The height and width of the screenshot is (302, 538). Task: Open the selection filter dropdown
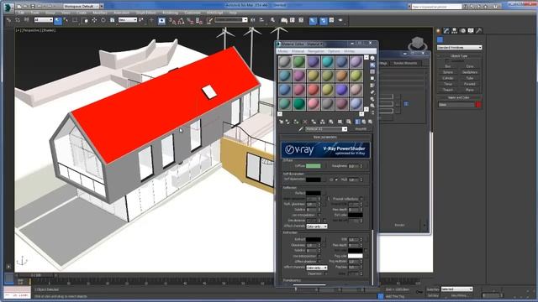(x=43, y=20)
